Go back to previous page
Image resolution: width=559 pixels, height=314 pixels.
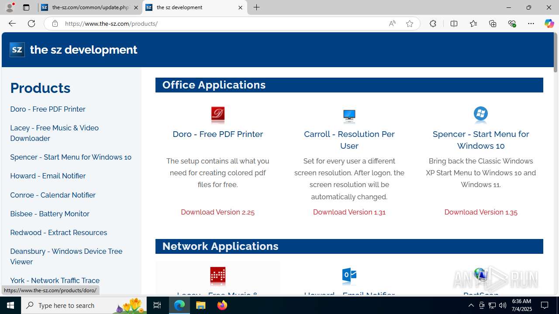click(12, 24)
